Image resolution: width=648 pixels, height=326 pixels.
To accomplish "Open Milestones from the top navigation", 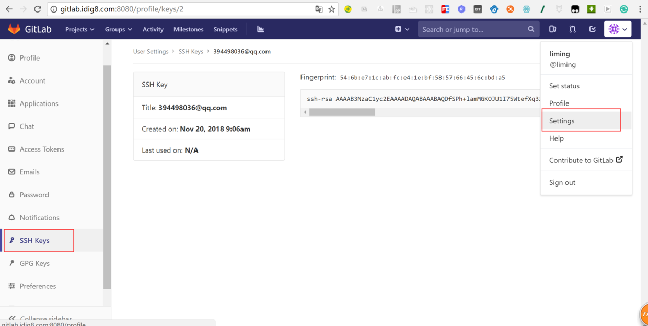I will click(188, 29).
